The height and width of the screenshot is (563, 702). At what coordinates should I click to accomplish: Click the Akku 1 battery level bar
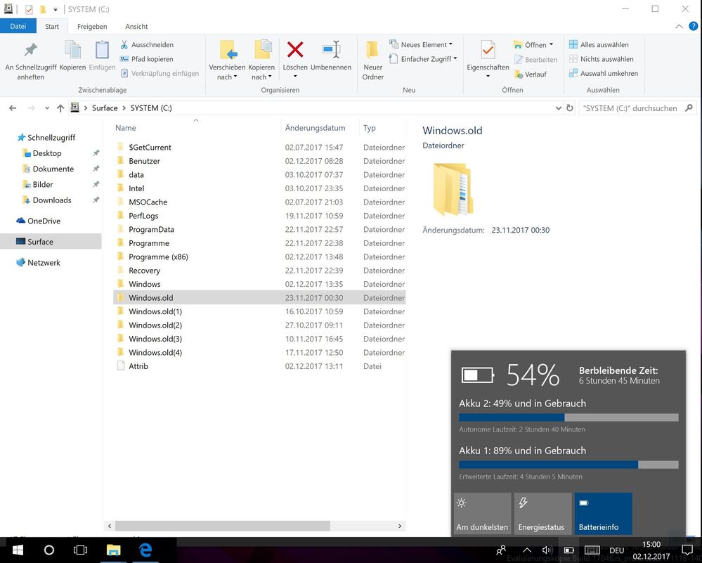click(x=568, y=465)
